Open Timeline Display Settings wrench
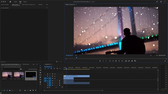 click(x=57, y=68)
